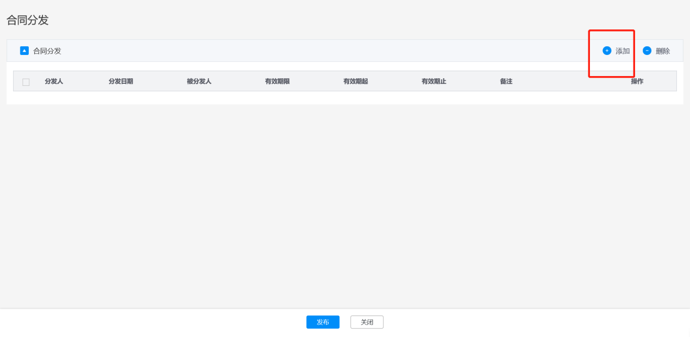Viewport: 690px width, 337px height.
Task: Click the 合同分发 section panel label
Action: tap(47, 51)
